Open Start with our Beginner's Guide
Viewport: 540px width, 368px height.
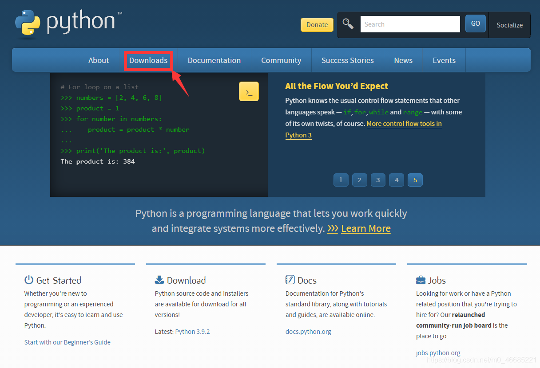tap(67, 342)
